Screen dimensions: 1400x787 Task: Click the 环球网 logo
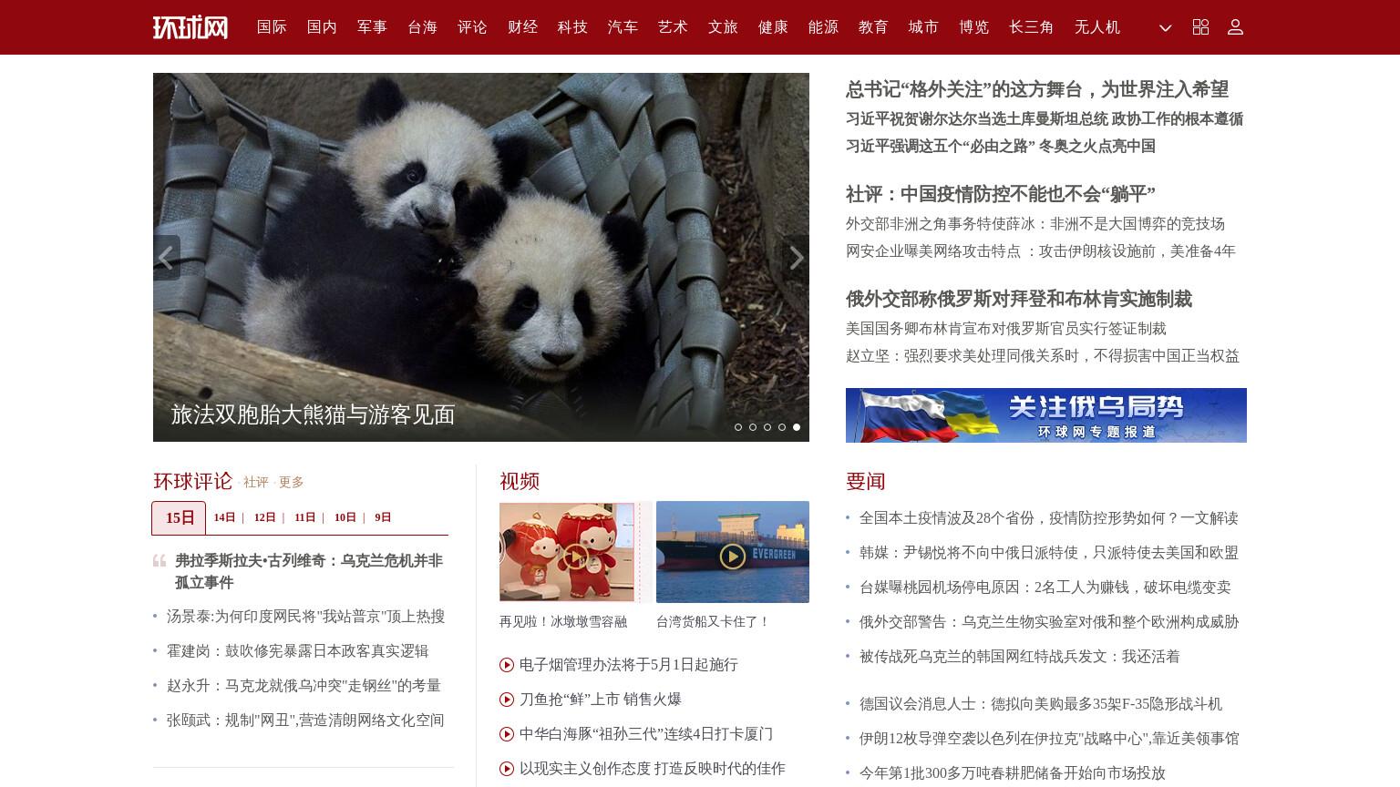pyautogui.click(x=190, y=27)
